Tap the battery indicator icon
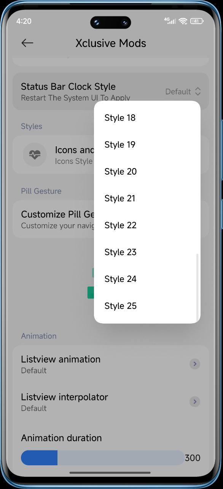The height and width of the screenshot is (489, 223). click(196, 21)
